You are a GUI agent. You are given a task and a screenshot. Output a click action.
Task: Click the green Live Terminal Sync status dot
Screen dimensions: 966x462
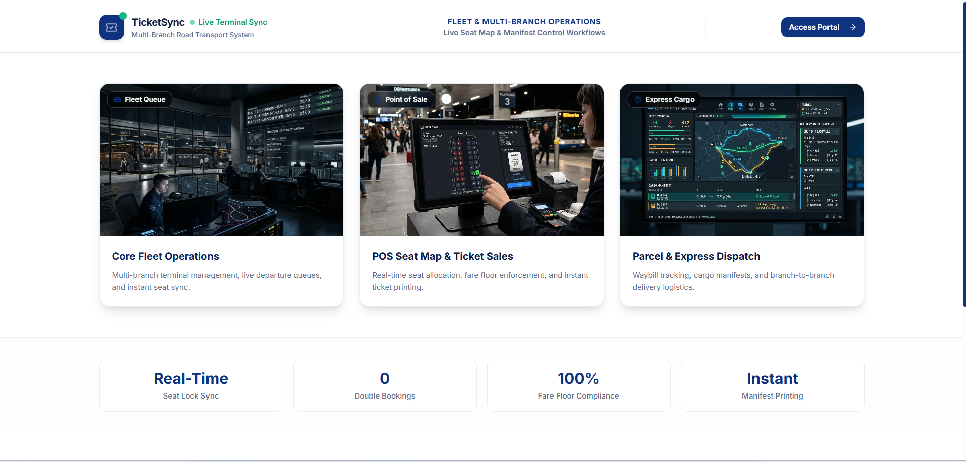(x=192, y=22)
